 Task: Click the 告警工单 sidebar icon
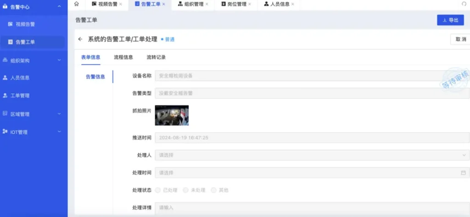pyautogui.click(x=10, y=42)
